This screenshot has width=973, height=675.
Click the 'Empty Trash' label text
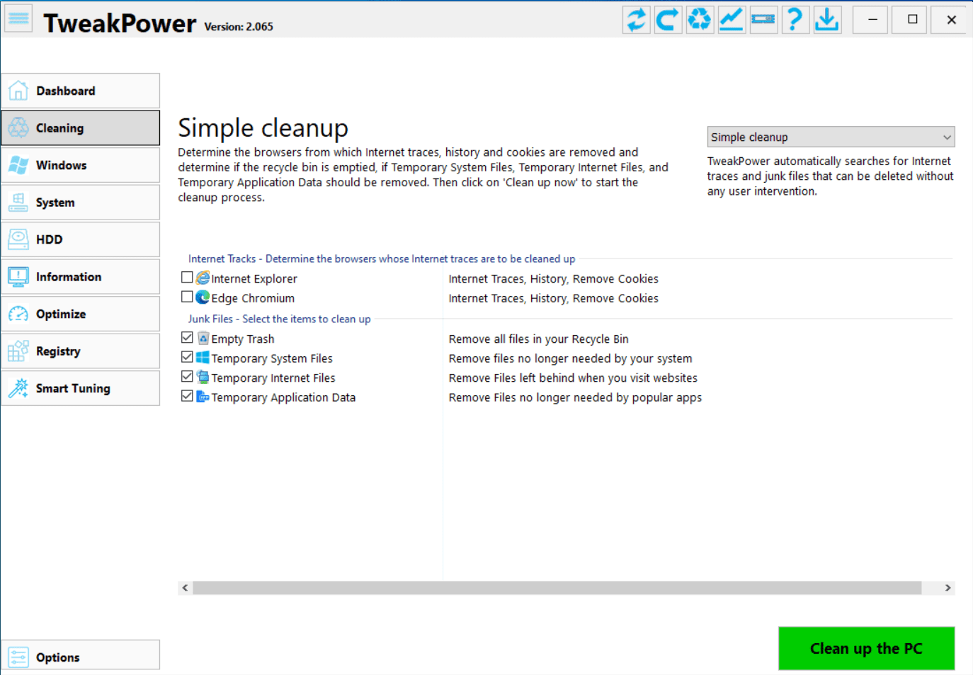click(242, 339)
